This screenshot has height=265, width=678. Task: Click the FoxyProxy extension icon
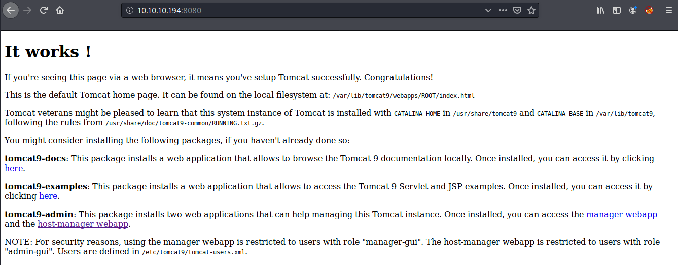[649, 10]
